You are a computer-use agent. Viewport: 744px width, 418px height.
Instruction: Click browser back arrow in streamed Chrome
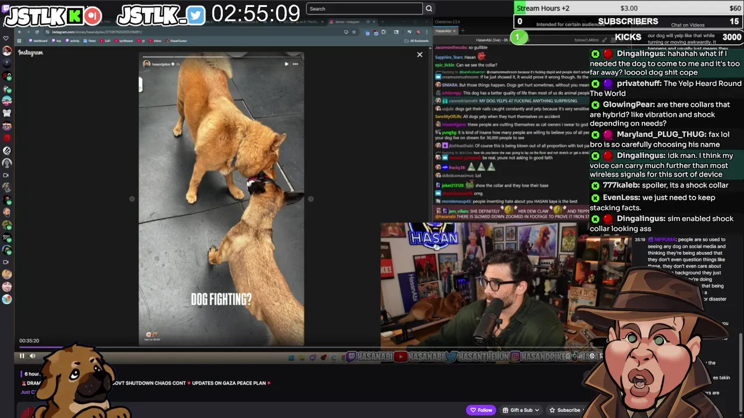click(19, 32)
